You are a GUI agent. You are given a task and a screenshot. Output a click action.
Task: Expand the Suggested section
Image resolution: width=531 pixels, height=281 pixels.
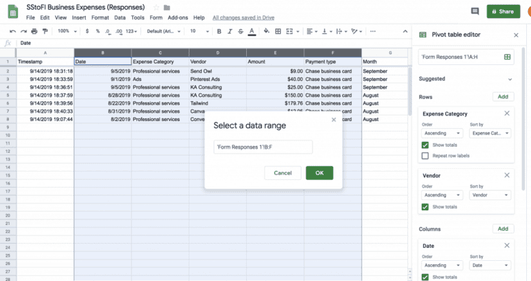tap(510, 79)
